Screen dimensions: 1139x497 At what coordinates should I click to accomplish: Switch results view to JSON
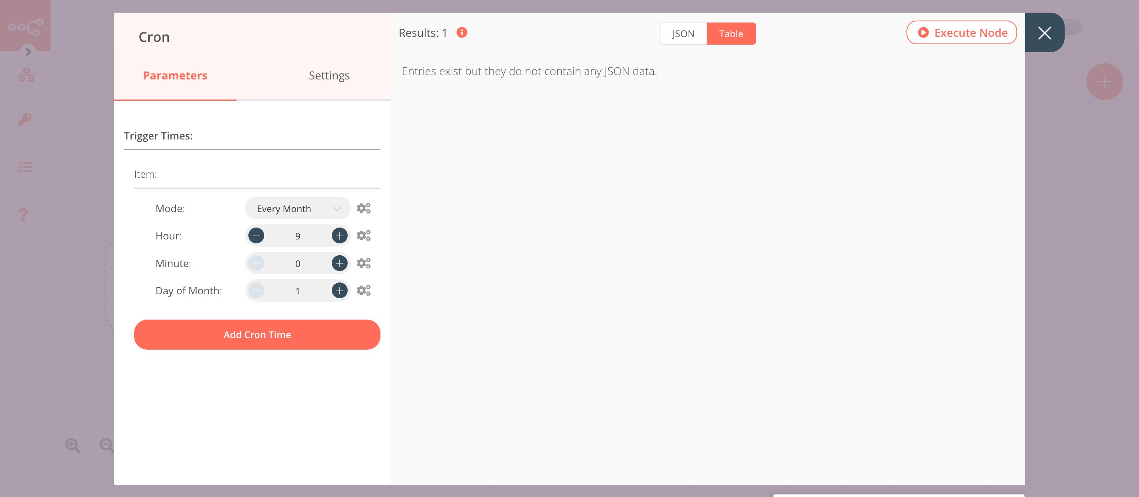[682, 33]
